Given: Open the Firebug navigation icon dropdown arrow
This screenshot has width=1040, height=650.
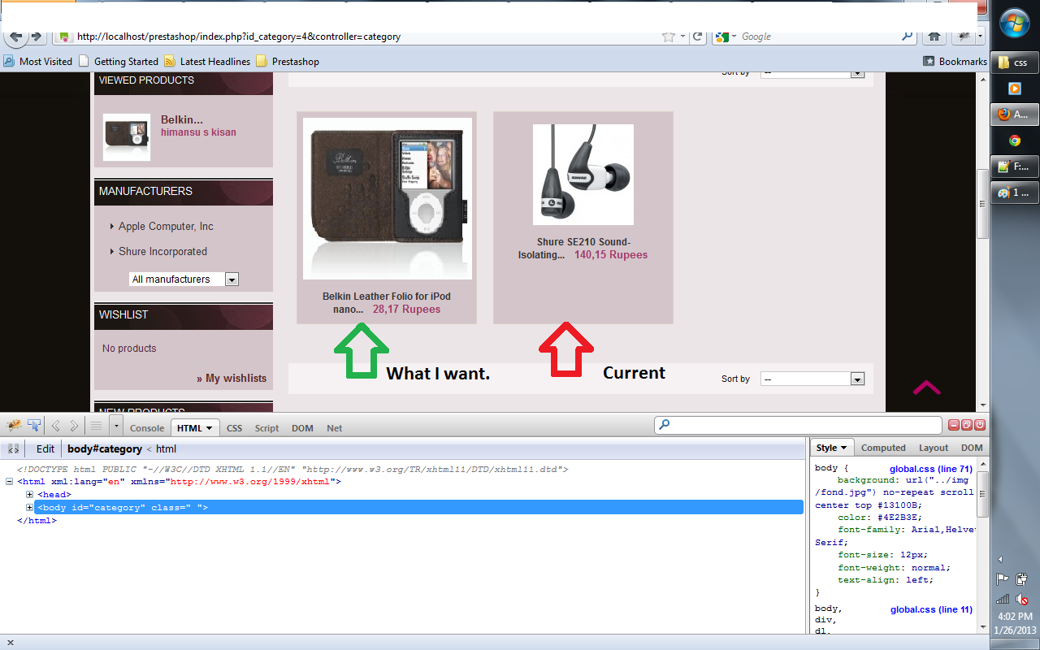Looking at the screenshot, I should click(x=980, y=37).
